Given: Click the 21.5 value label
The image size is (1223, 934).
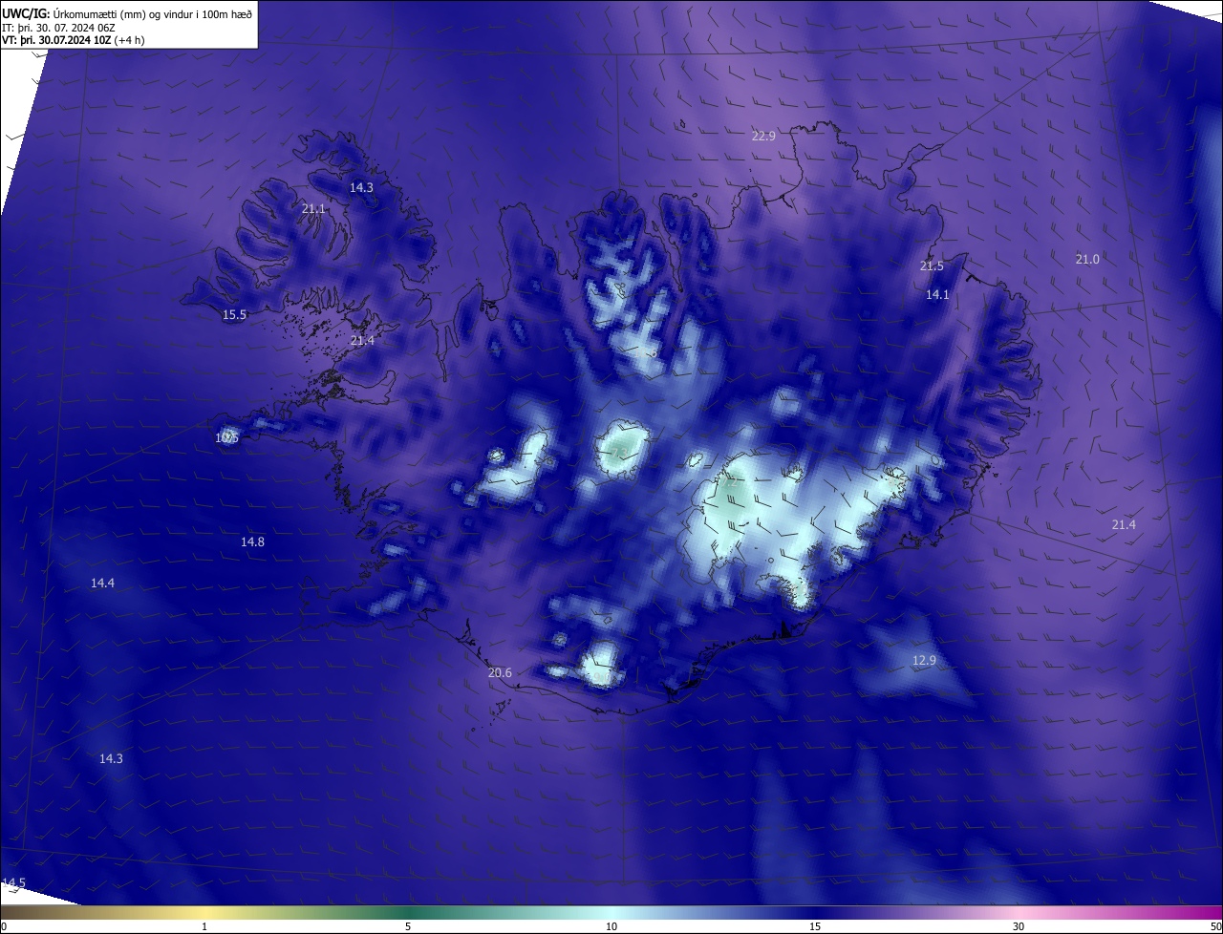Looking at the screenshot, I should (932, 266).
